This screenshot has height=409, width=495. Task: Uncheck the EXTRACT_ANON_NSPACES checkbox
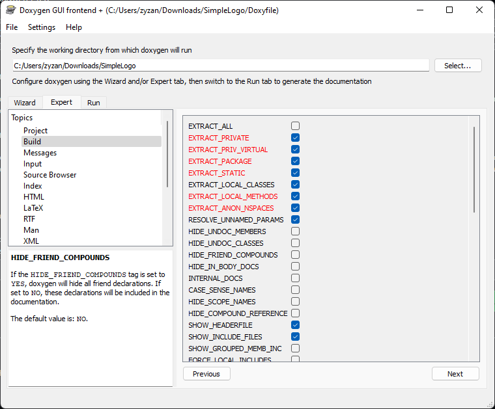pos(296,208)
